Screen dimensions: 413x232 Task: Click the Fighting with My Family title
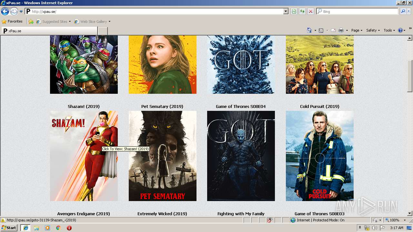point(241,214)
